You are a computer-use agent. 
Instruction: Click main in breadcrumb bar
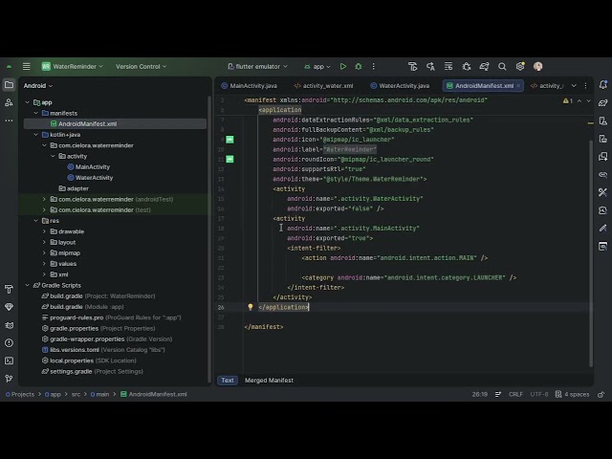click(99, 394)
